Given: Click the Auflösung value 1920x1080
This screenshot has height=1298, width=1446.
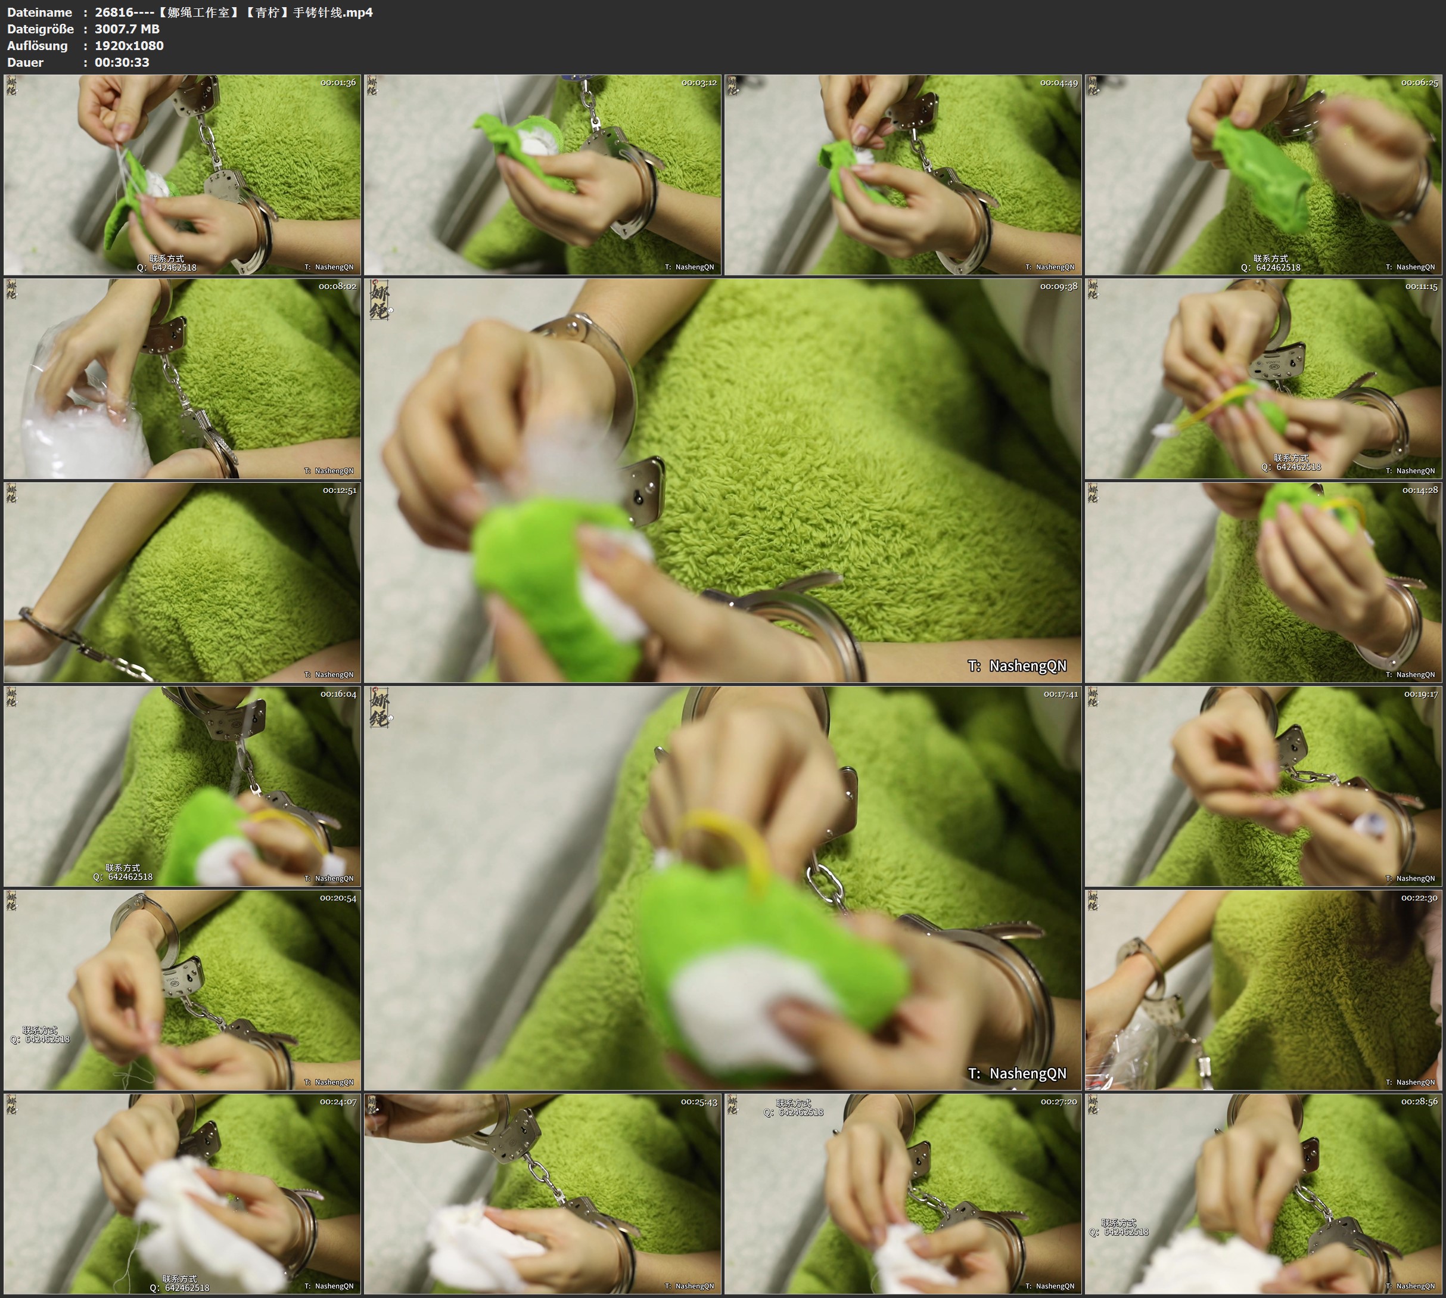Looking at the screenshot, I should 129,46.
